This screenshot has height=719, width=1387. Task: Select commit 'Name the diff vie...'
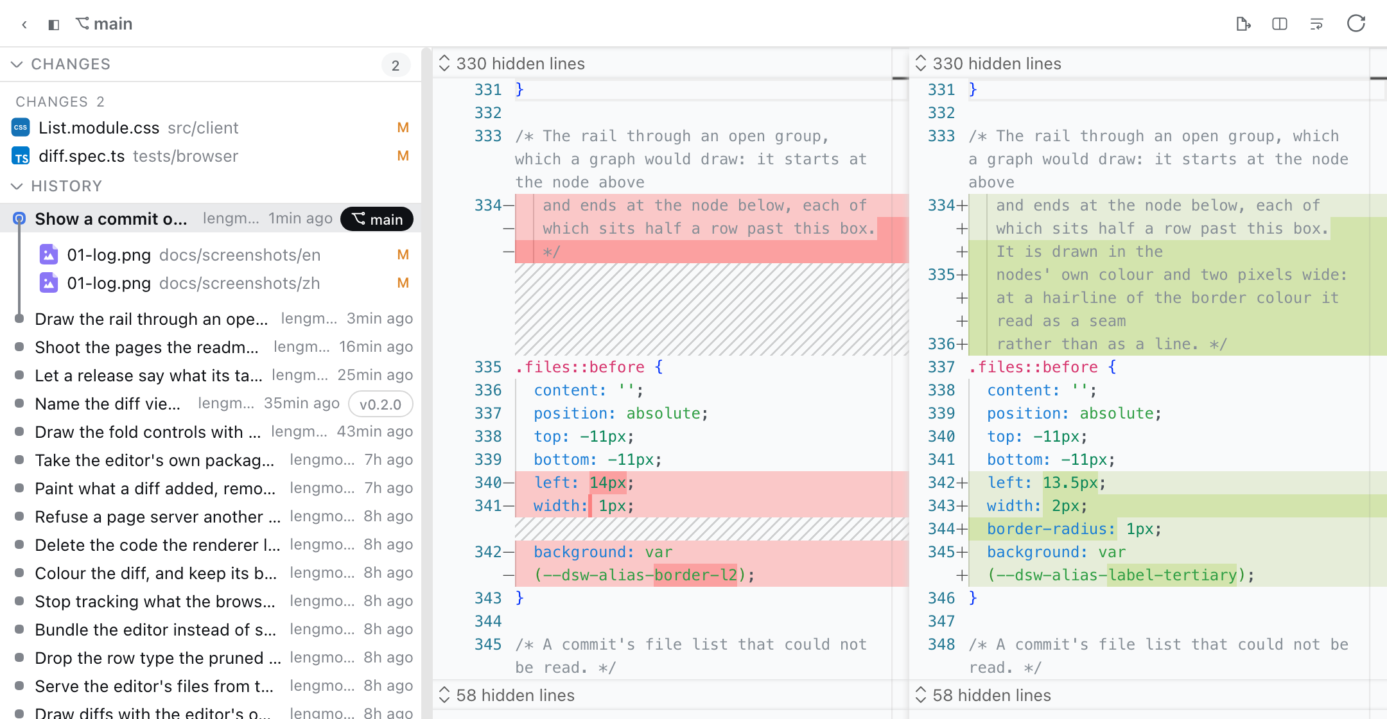point(211,404)
